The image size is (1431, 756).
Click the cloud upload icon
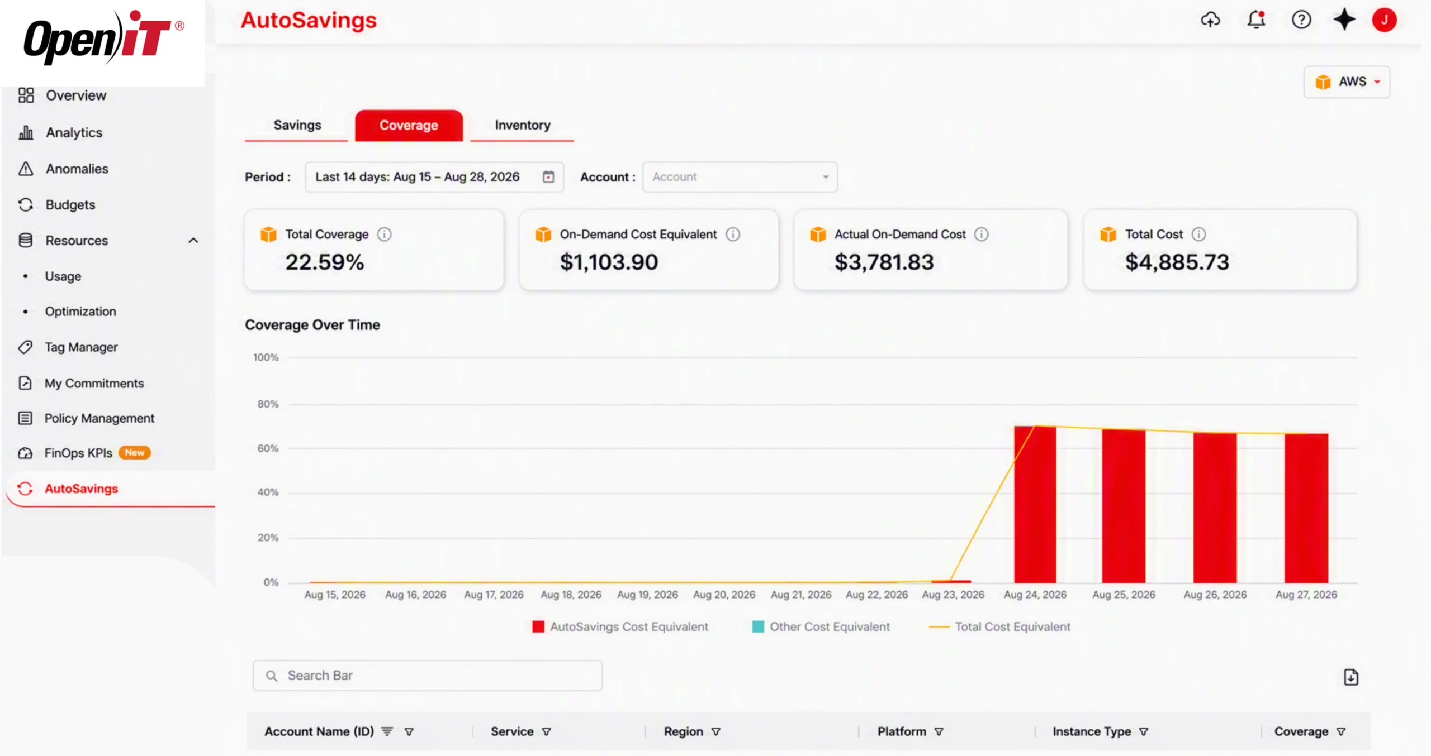1210,20
